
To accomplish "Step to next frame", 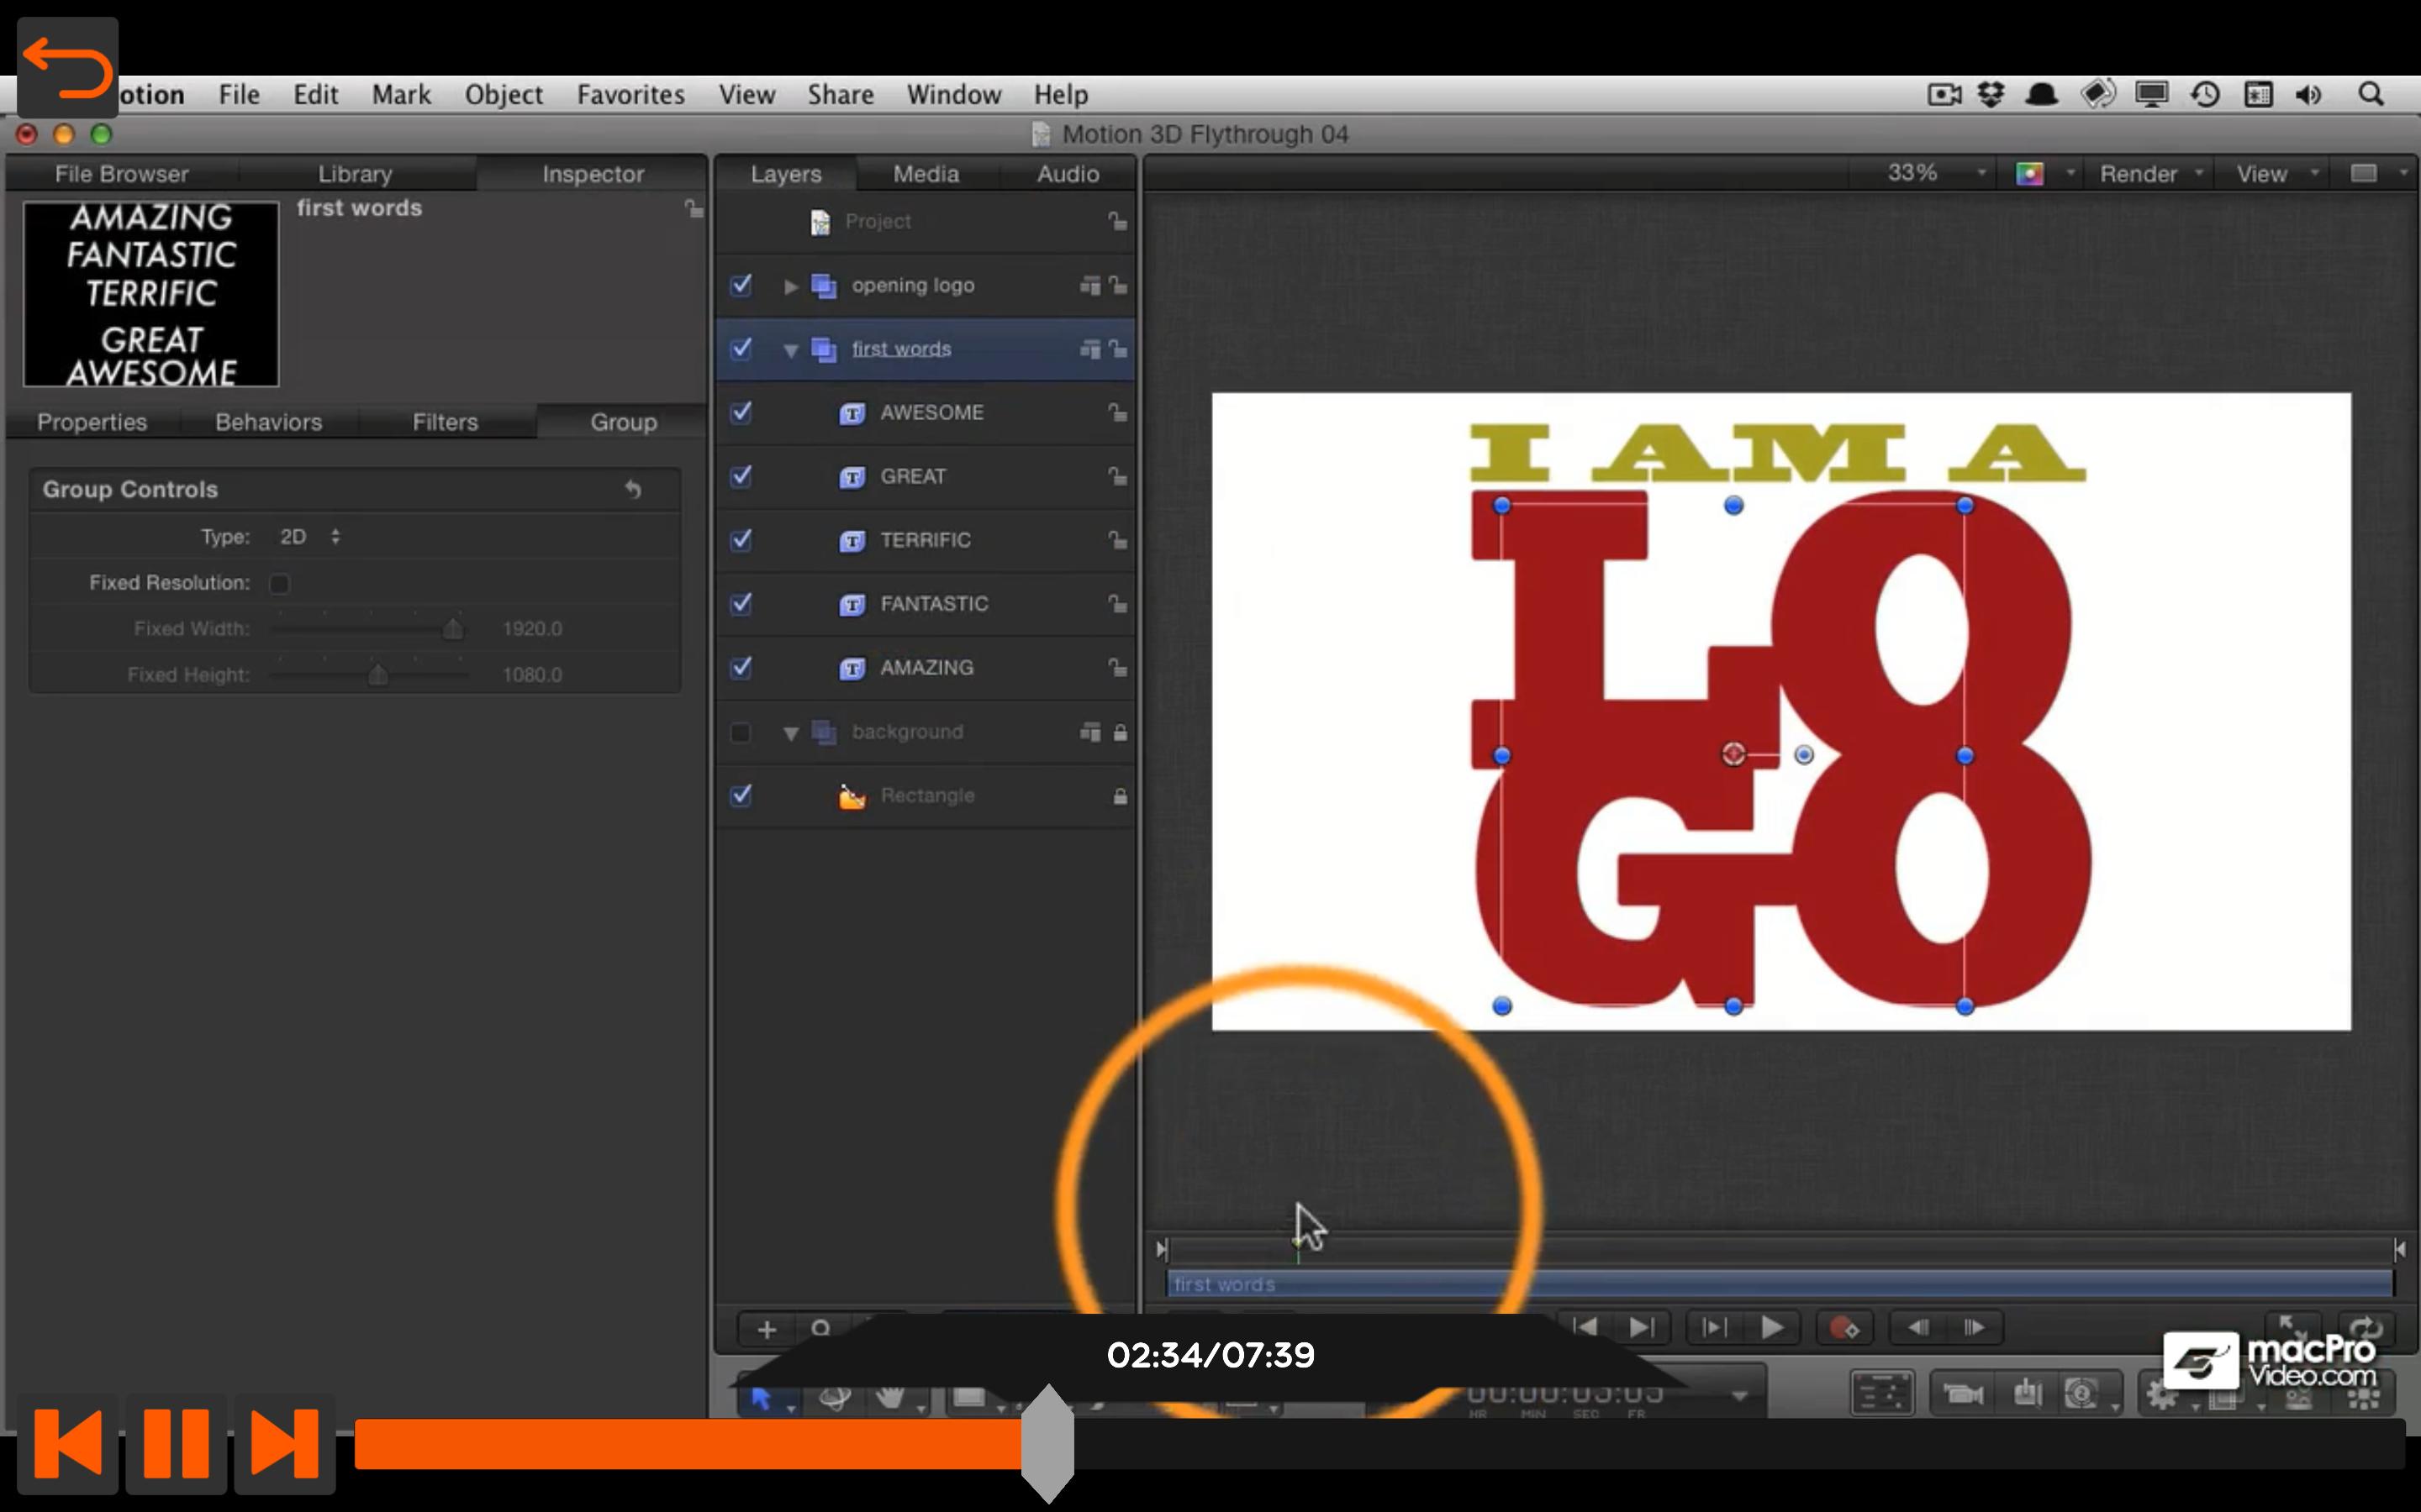I will click(x=1974, y=1327).
